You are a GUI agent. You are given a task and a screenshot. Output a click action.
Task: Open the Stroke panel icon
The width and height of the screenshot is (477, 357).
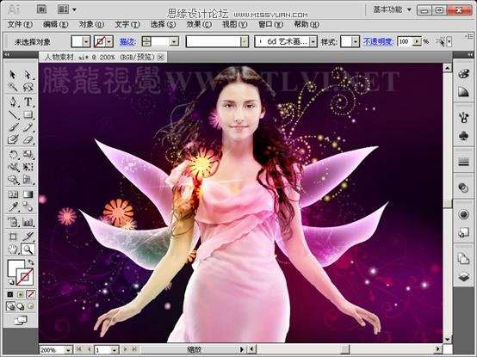click(463, 162)
